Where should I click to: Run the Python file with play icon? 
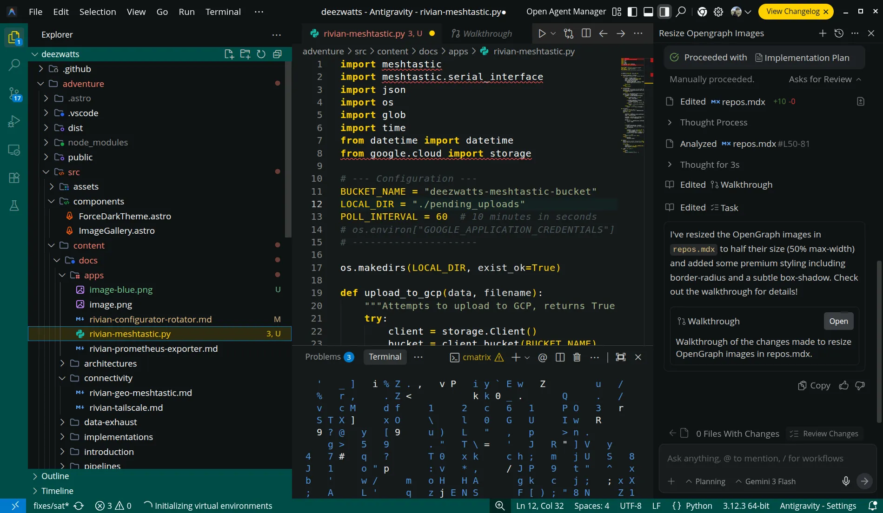[x=542, y=33]
